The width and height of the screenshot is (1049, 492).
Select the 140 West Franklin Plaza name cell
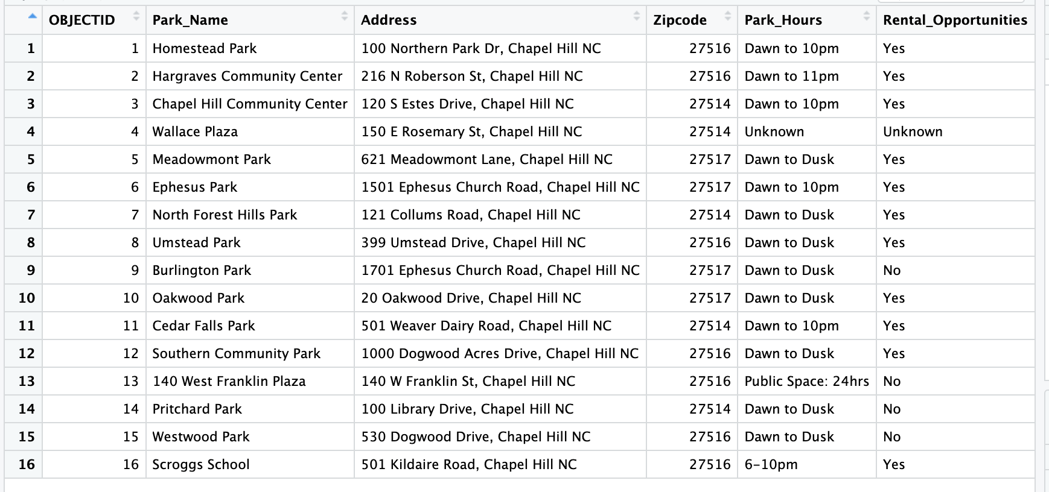(229, 381)
